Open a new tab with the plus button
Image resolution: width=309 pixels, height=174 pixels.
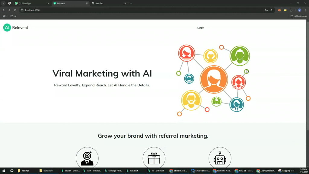(x=131, y=3)
